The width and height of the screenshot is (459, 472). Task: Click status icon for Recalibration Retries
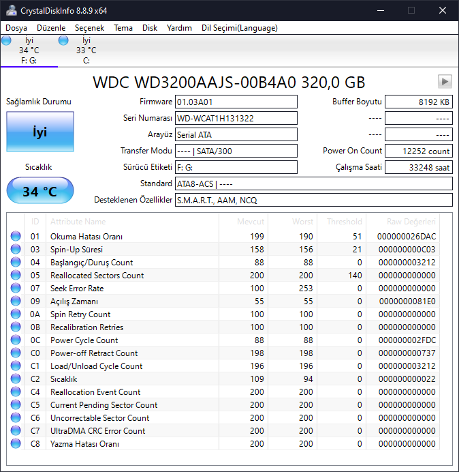coord(16,327)
